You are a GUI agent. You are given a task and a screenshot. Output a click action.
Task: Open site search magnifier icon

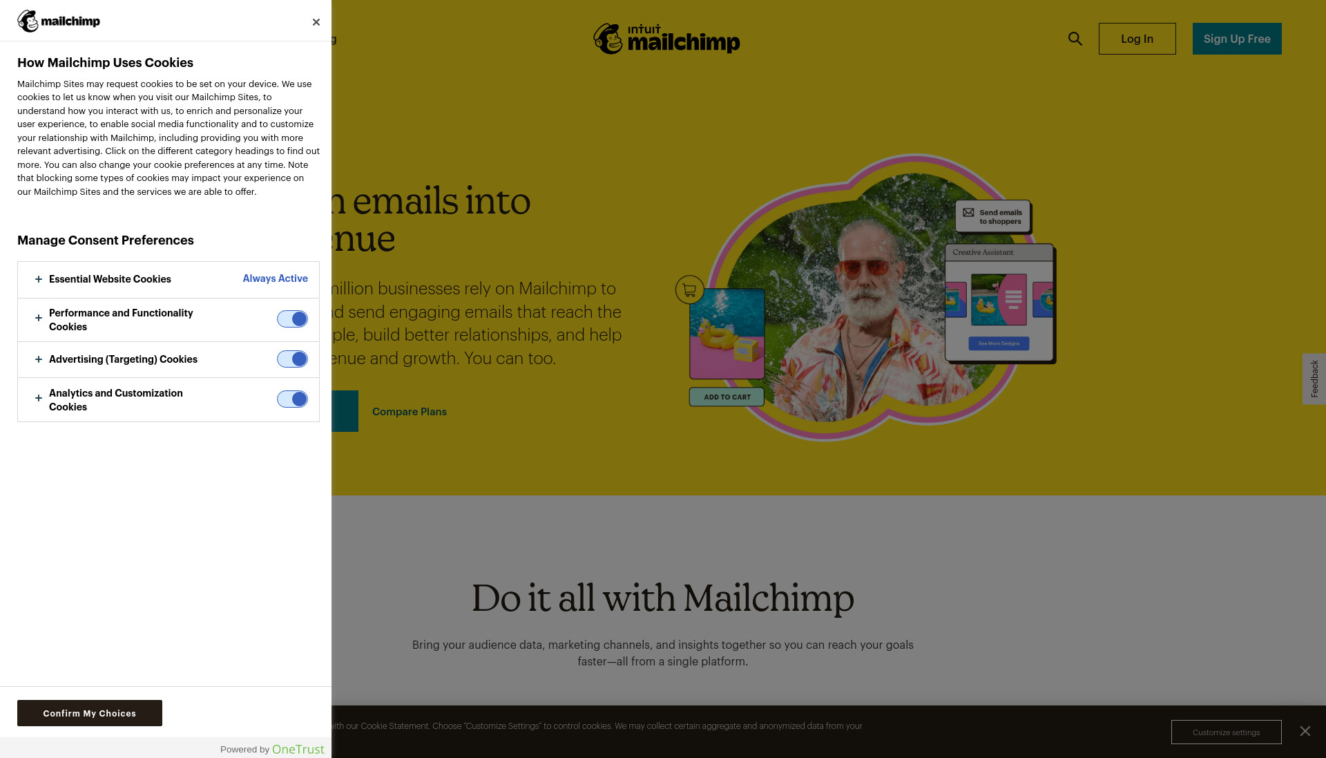1075,39
